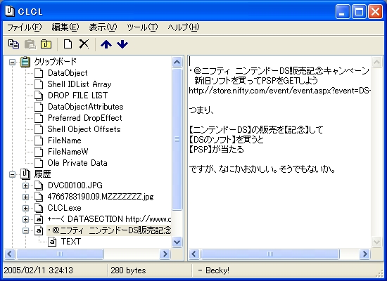Collapse the クリップボード tree node
The width and height of the screenshot is (387, 281).
point(12,62)
